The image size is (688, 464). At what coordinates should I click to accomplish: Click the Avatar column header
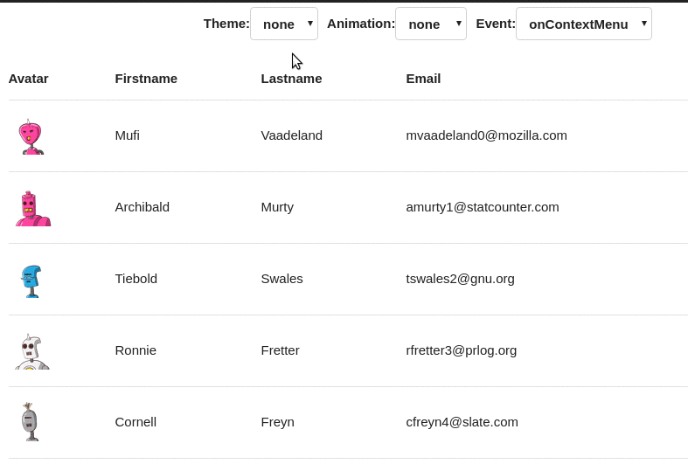point(29,78)
